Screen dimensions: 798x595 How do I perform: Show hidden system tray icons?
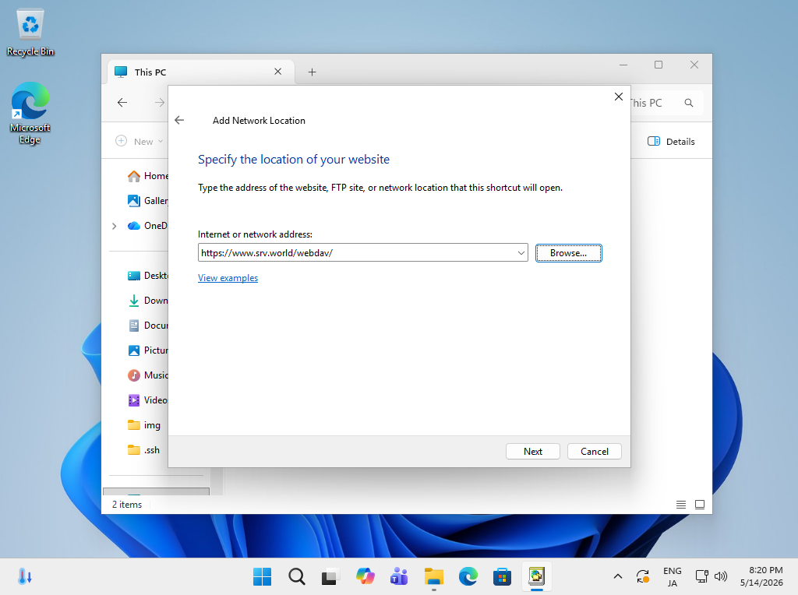618,576
